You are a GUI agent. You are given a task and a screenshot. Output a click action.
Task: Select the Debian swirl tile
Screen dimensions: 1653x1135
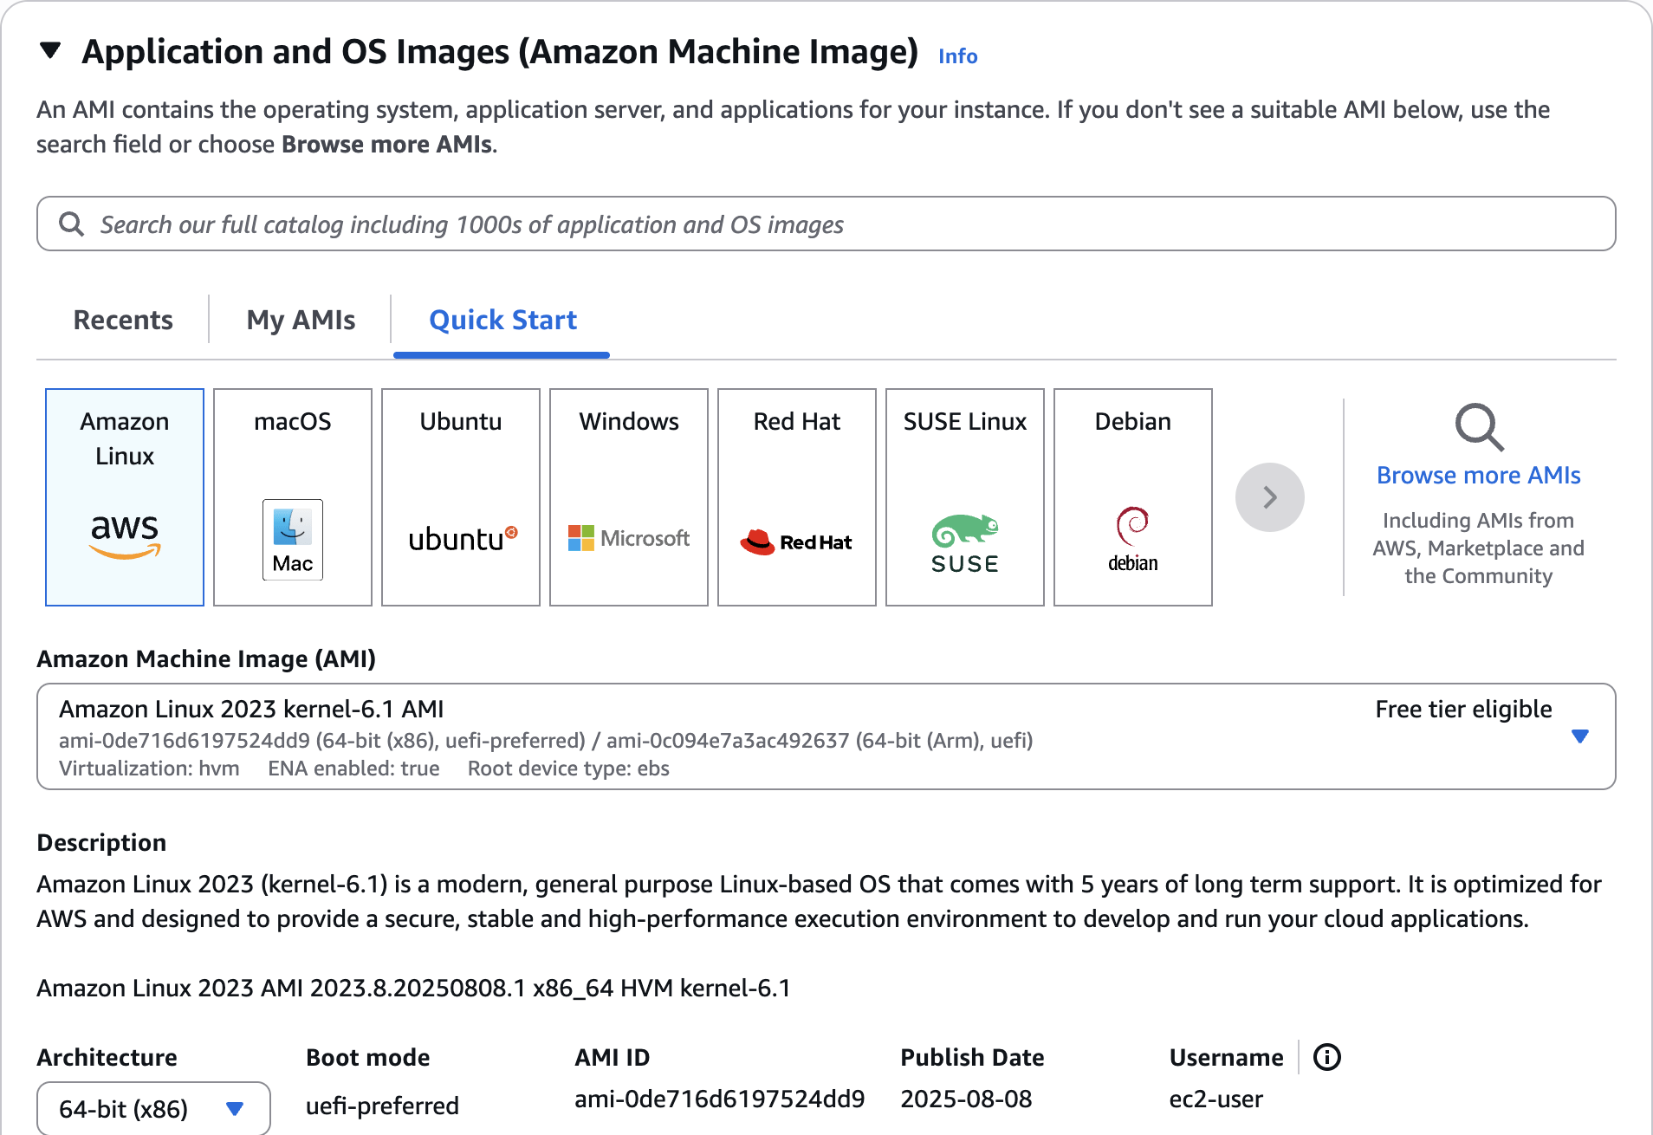tap(1133, 497)
